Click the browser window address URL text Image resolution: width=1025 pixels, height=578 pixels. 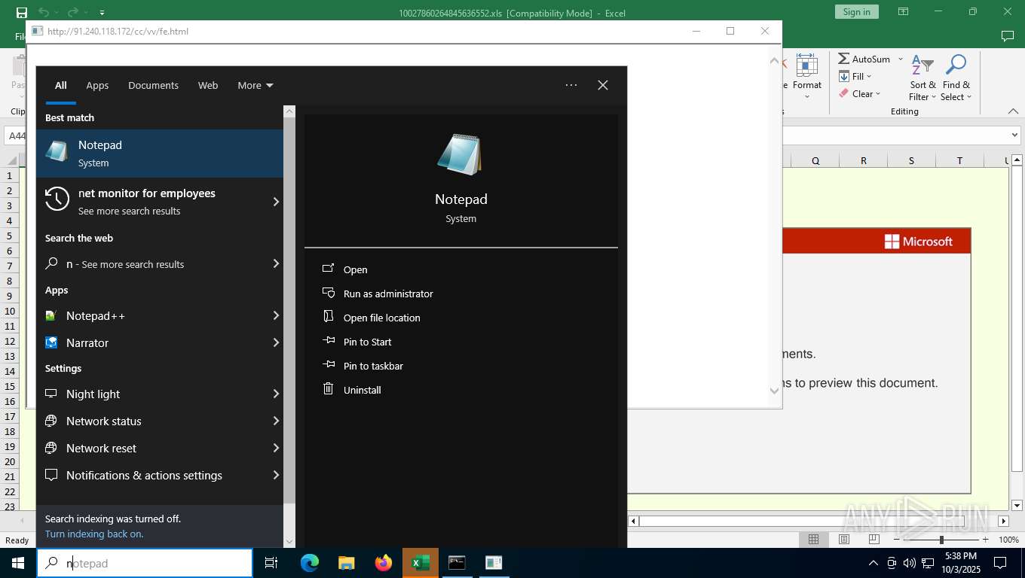pos(118,31)
